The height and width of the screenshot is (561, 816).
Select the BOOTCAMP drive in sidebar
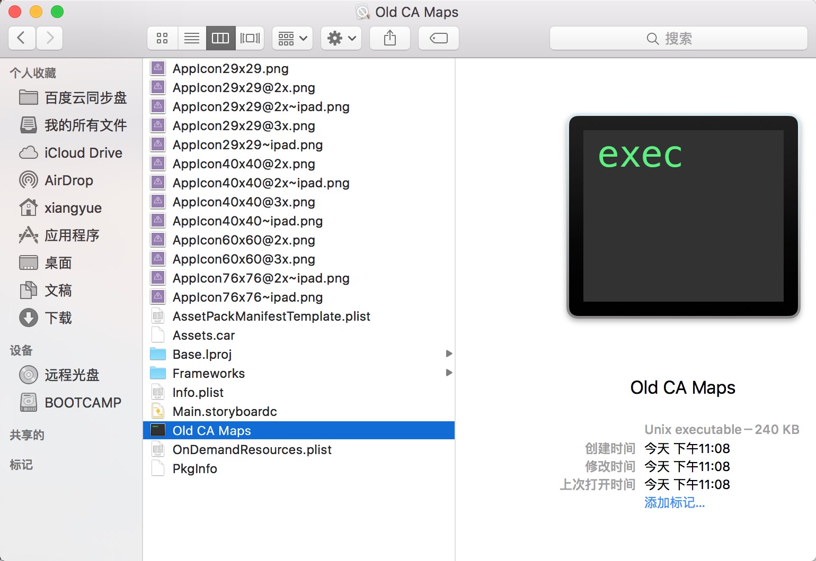click(82, 403)
